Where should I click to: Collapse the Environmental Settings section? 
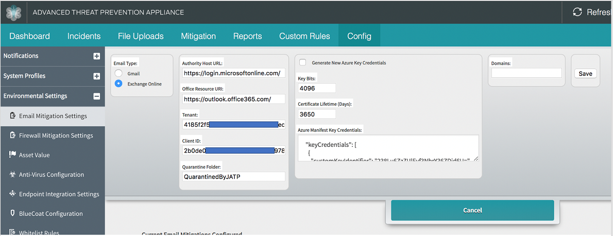(96, 96)
